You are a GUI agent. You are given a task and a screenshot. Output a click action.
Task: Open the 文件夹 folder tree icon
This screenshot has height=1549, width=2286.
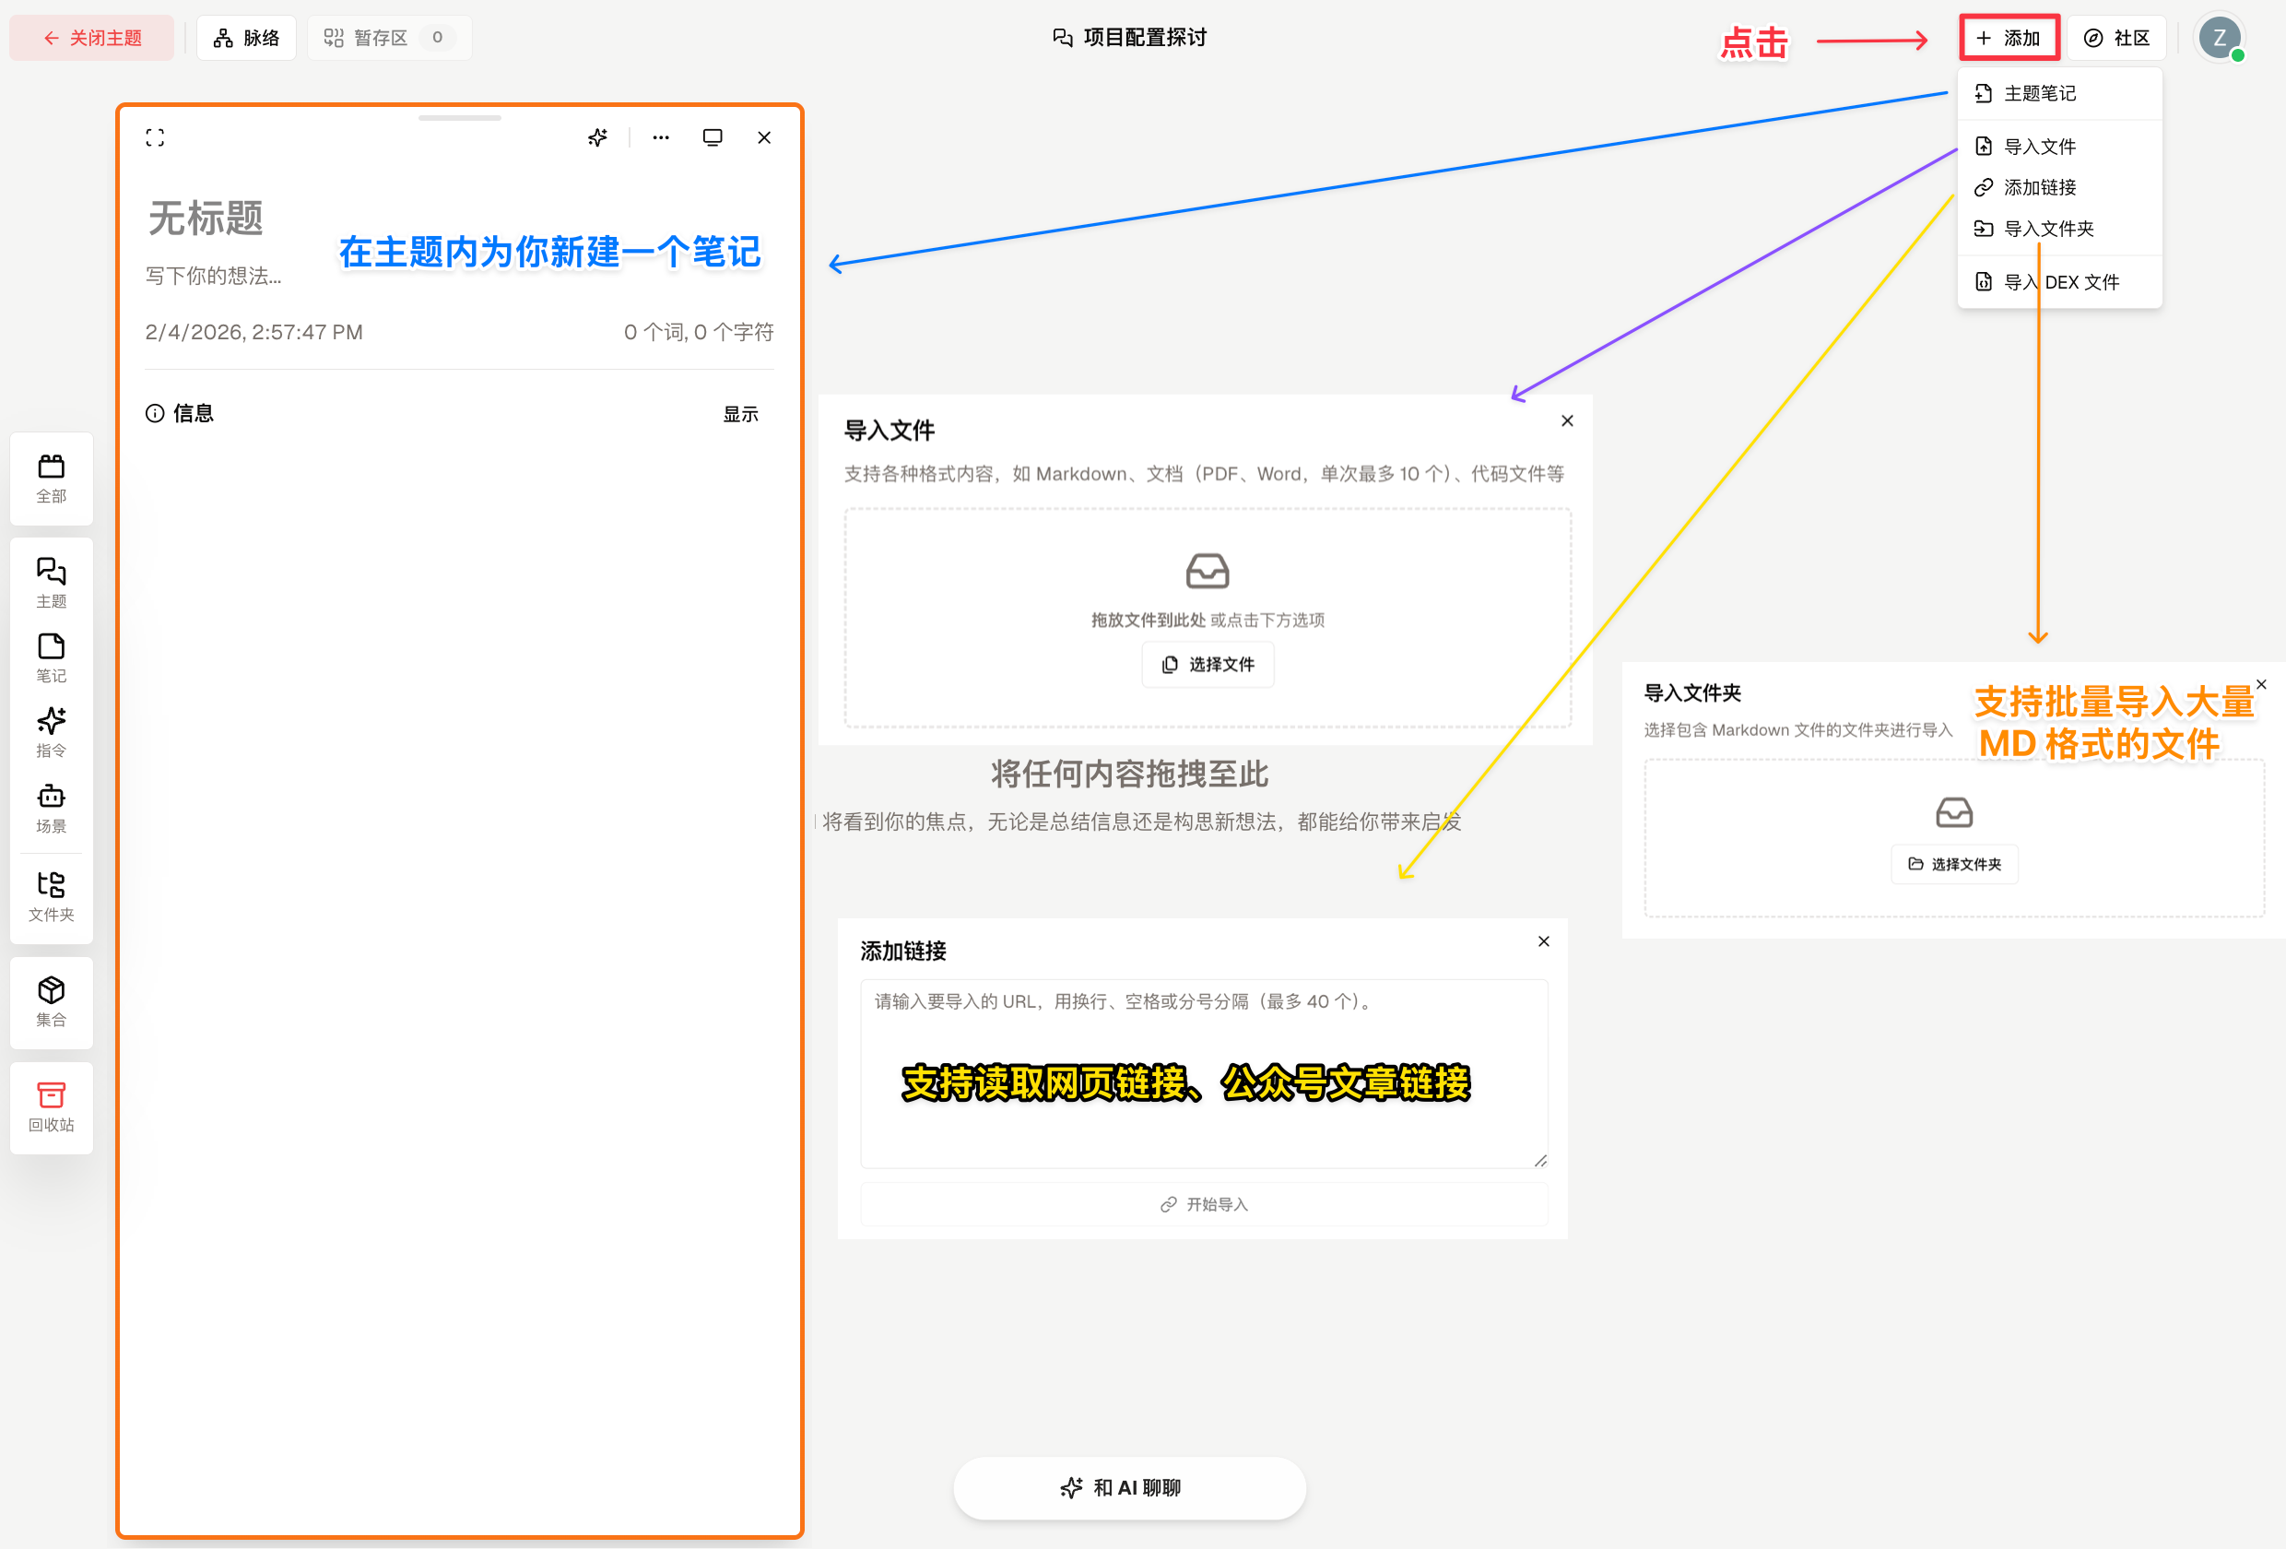(51, 895)
